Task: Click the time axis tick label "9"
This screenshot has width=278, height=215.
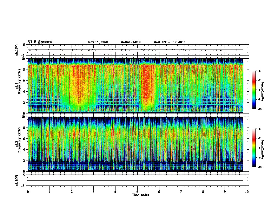Action: click(x=225, y=192)
